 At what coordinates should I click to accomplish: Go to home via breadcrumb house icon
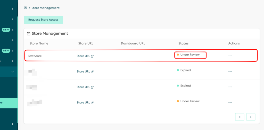pos(26,8)
